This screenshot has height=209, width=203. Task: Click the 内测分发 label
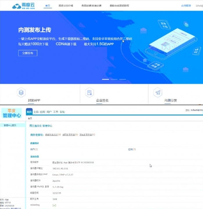(x=170, y=100)
